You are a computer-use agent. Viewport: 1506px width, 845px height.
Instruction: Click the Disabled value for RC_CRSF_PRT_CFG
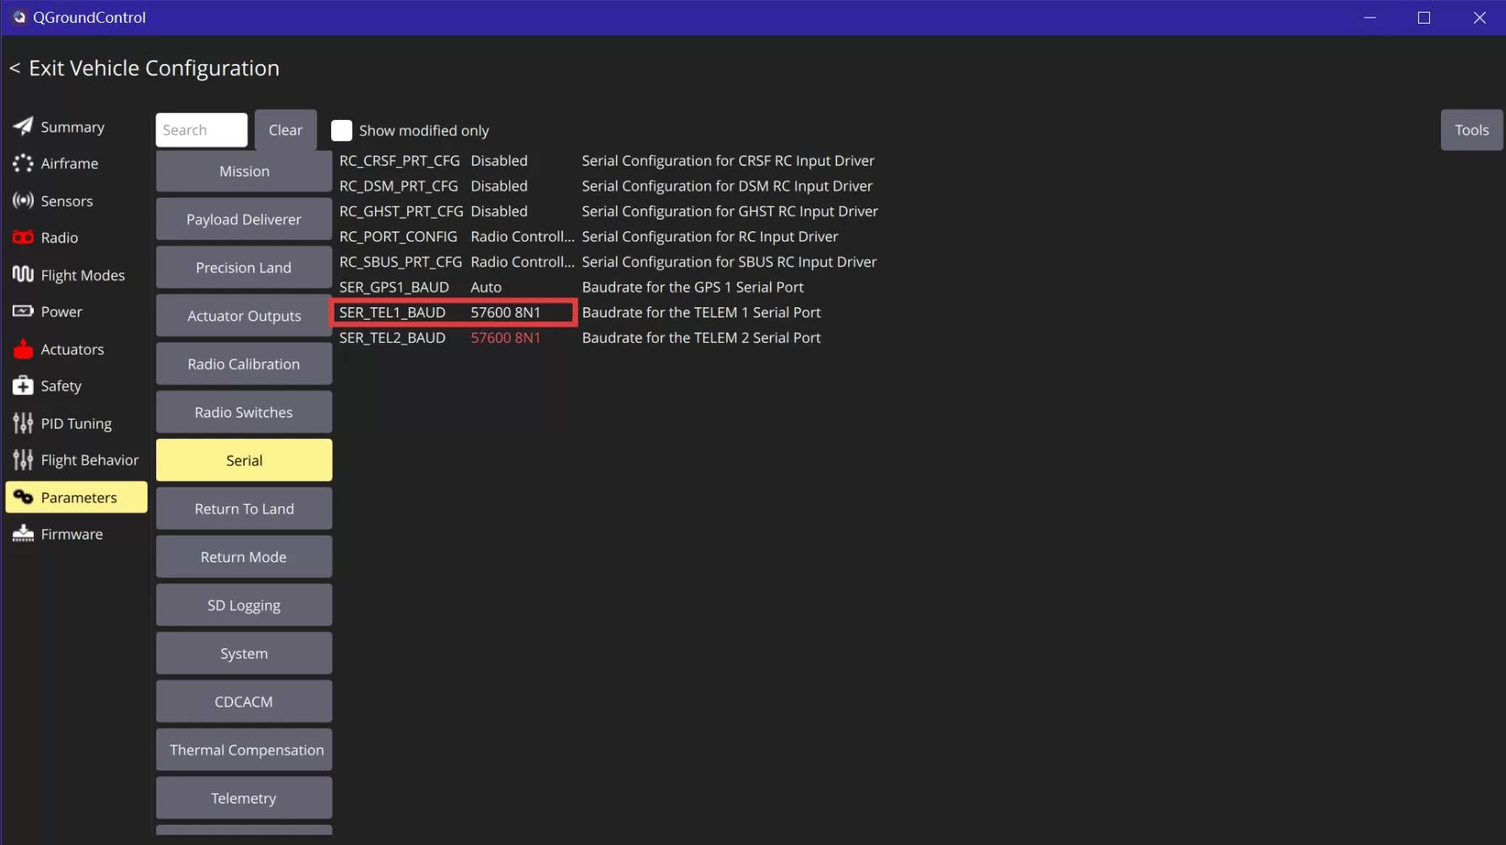(499, 160)
